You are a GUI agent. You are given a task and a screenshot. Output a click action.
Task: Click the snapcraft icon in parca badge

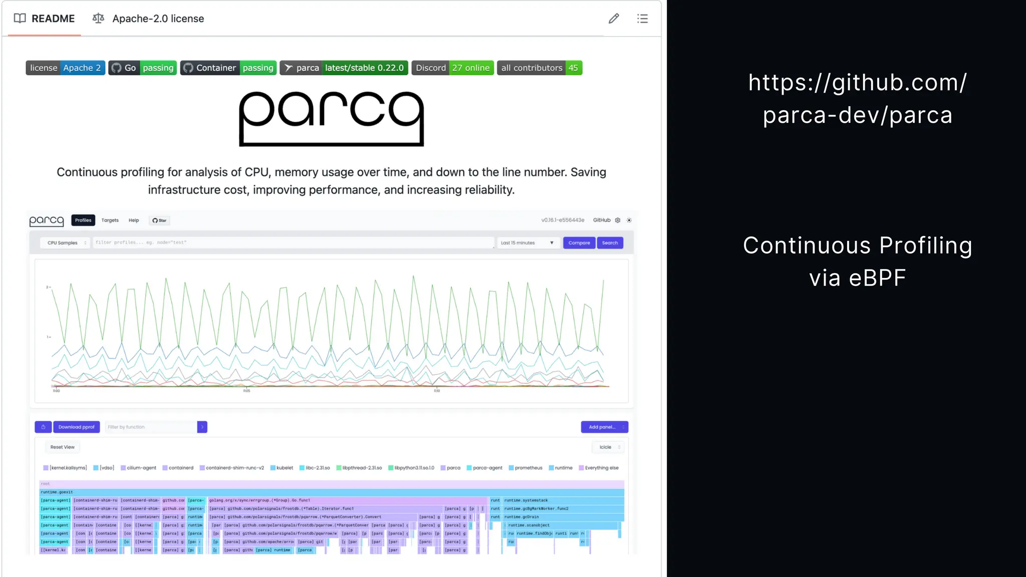pyautogui.click(x=288, y=68)
